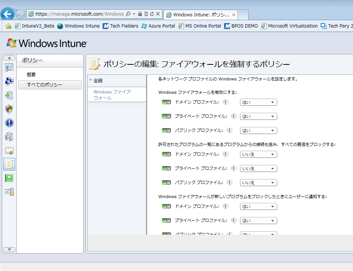This screenshot has width=353, height=271.
Task: Open the Software workspace icon
Action: pyautogui.click(x=9, y=137)
